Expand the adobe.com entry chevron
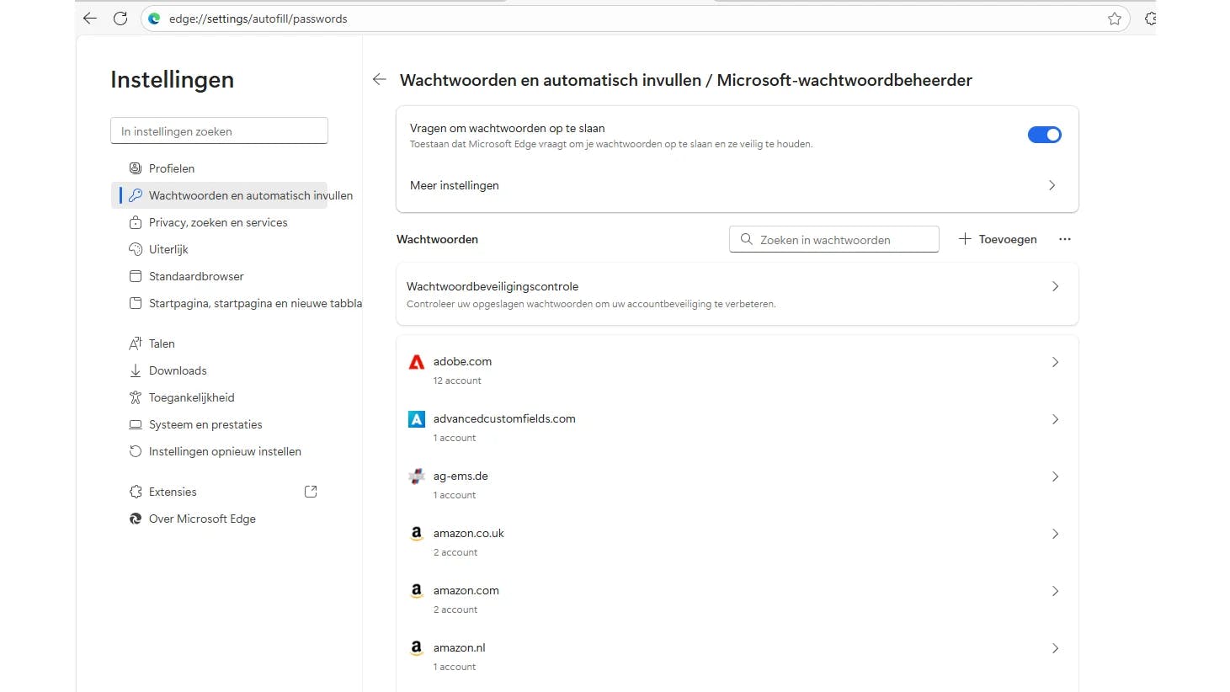 1055,362
